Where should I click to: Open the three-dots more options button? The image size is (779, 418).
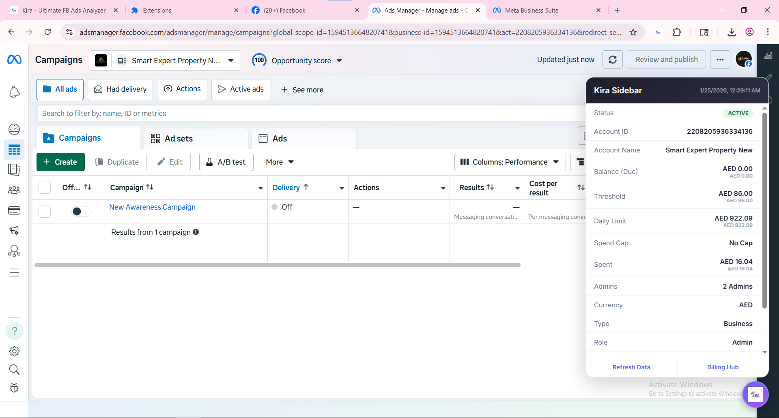[720, 60]
